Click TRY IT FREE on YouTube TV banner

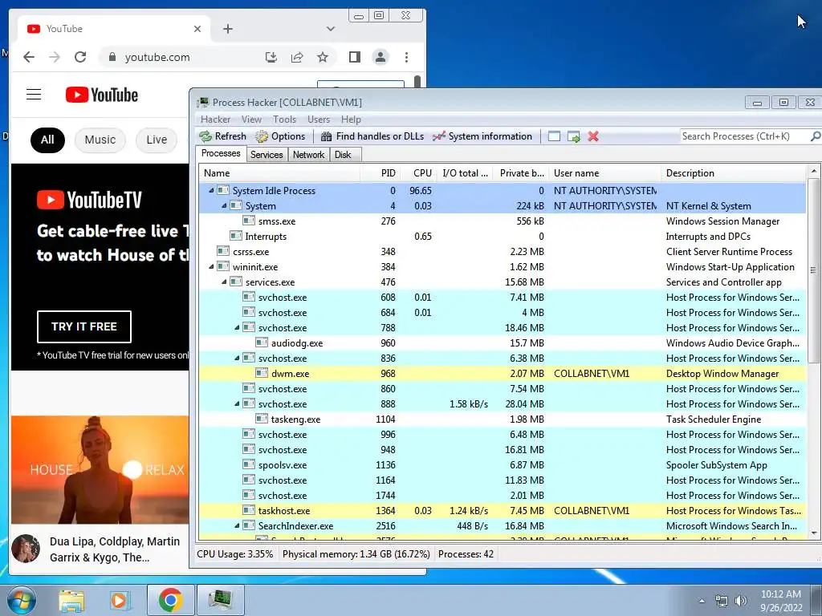[x=83, y=326]
